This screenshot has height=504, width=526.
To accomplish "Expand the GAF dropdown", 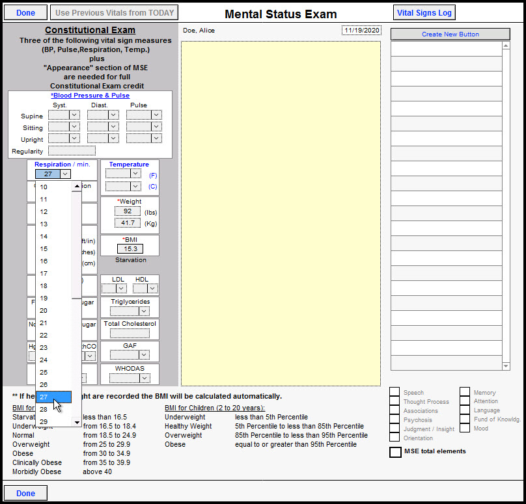I will 145,356.
